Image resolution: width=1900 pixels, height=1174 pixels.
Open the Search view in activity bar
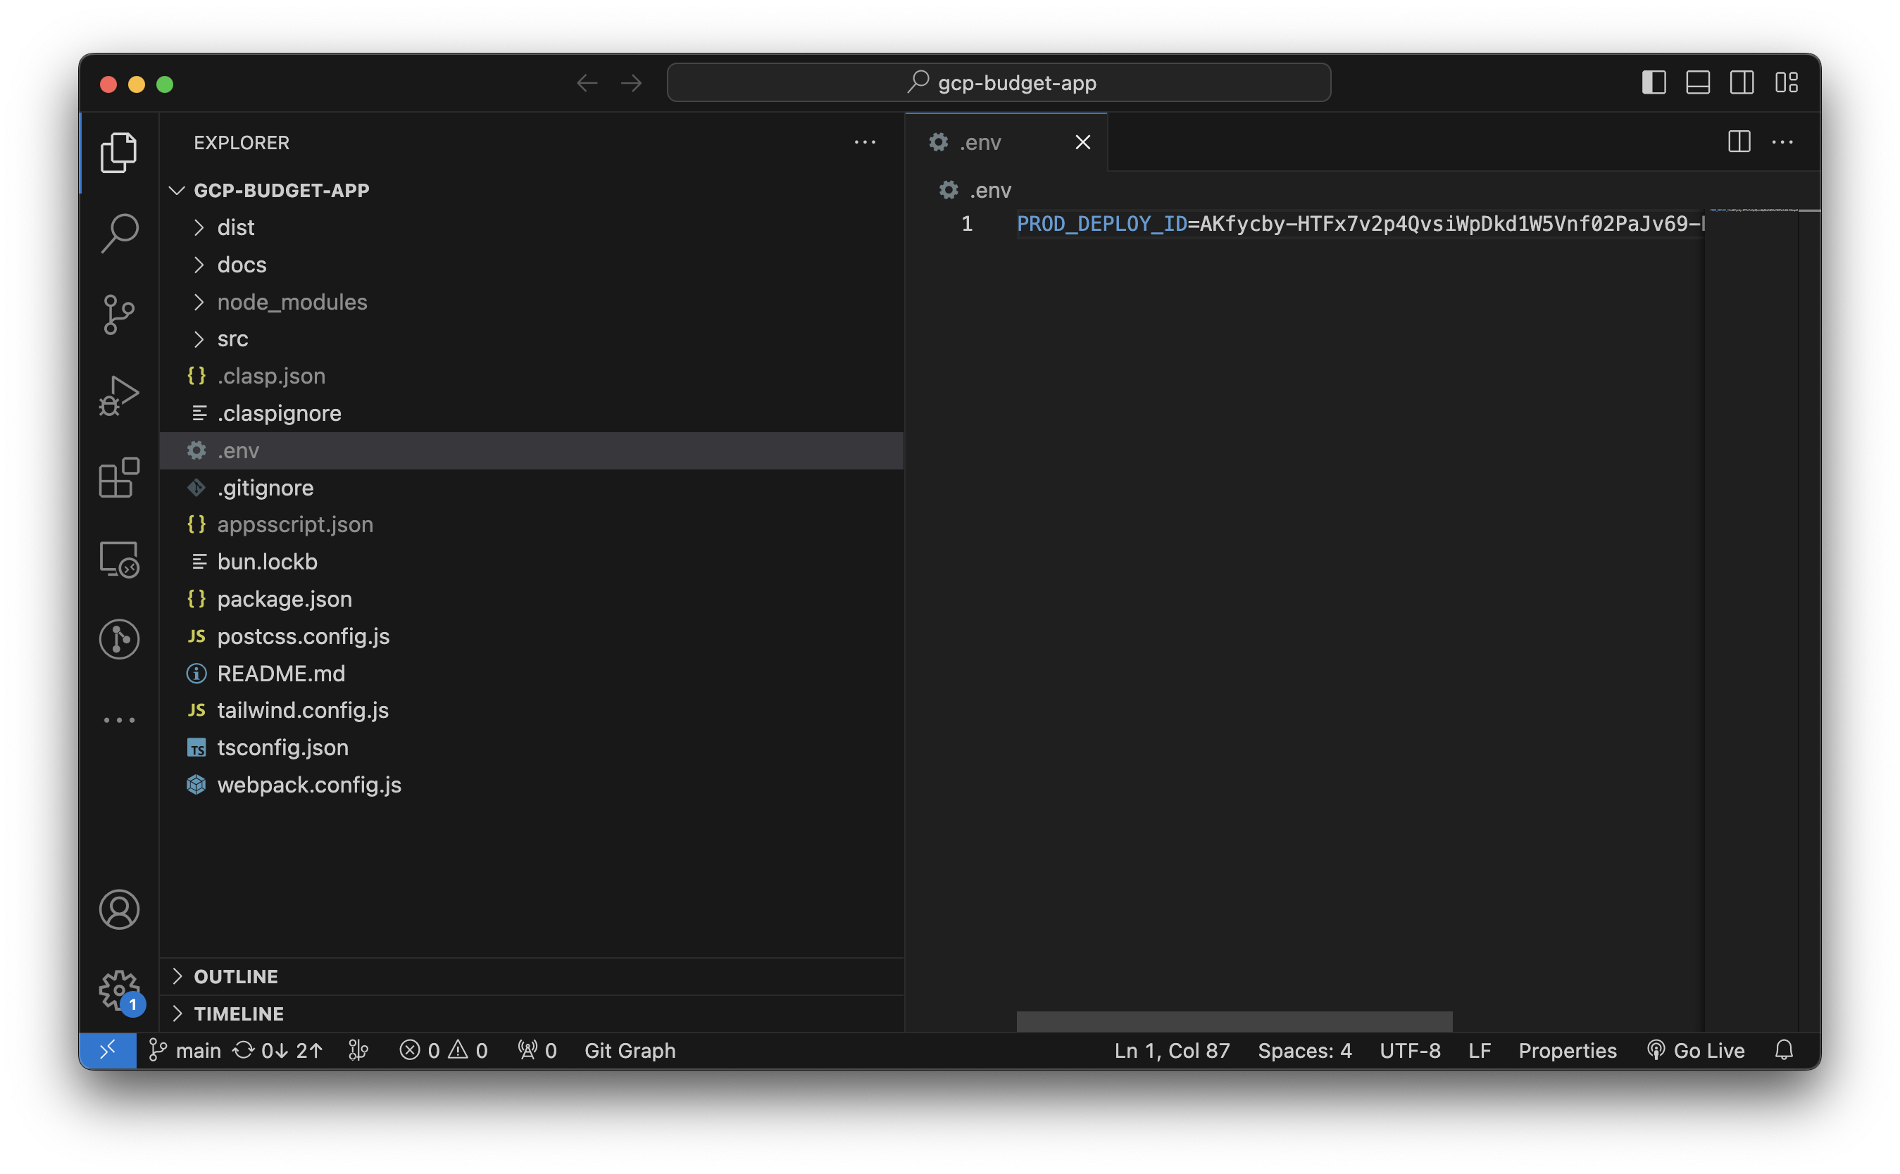pos(119,233)
